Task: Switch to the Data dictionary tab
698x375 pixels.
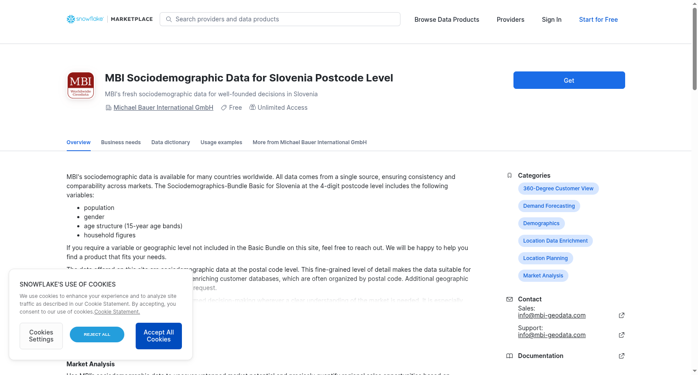Action: [171, 142]
